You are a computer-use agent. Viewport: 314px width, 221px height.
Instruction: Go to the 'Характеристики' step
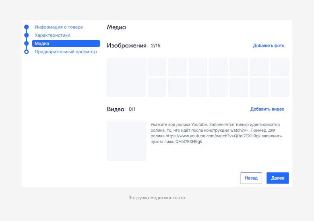point(52,35)
